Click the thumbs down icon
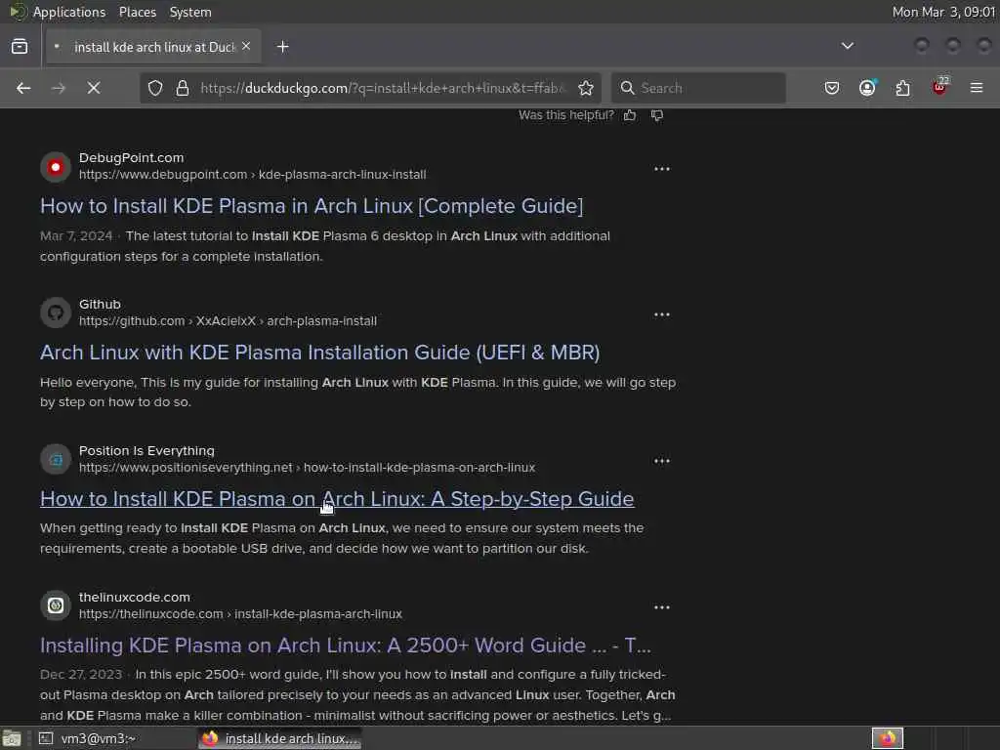This screenshot has width=1000, height=750. [657, 115]
